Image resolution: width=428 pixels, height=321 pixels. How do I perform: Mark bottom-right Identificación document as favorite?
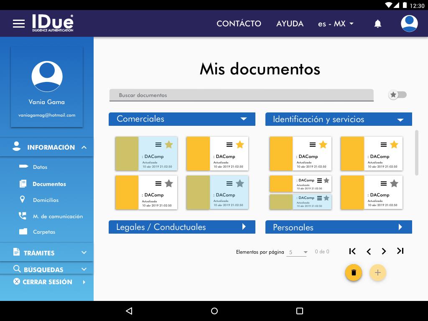(394, 183)
